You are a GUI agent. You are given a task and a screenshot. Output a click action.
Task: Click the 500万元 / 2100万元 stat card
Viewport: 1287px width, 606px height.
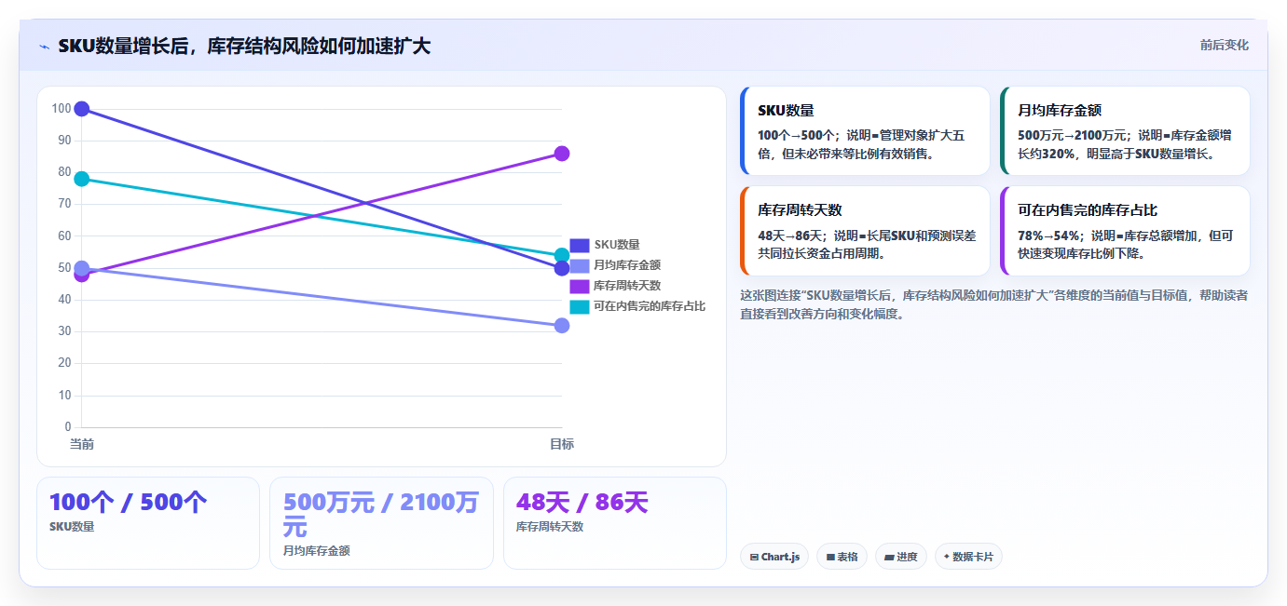coord(381,523)
